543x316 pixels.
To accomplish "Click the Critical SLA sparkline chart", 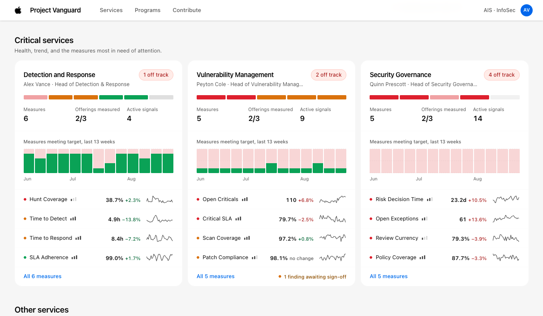I will click(x=333, y=219).
